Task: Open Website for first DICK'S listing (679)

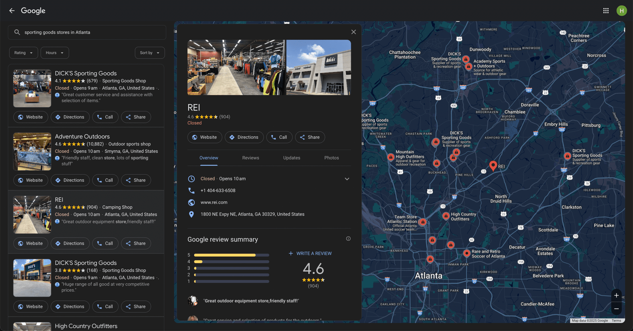Action: [30, 117]
